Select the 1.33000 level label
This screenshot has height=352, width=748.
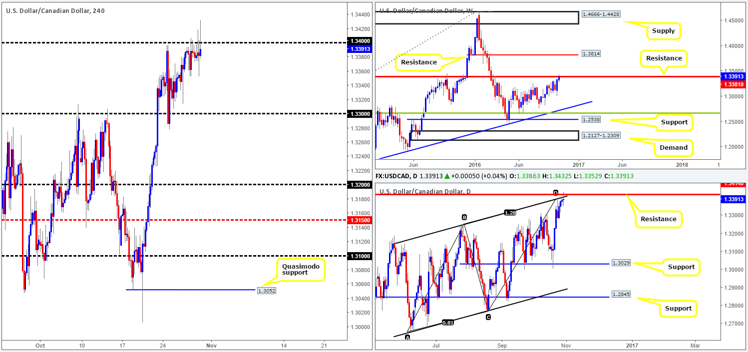[x=359, y=114]
